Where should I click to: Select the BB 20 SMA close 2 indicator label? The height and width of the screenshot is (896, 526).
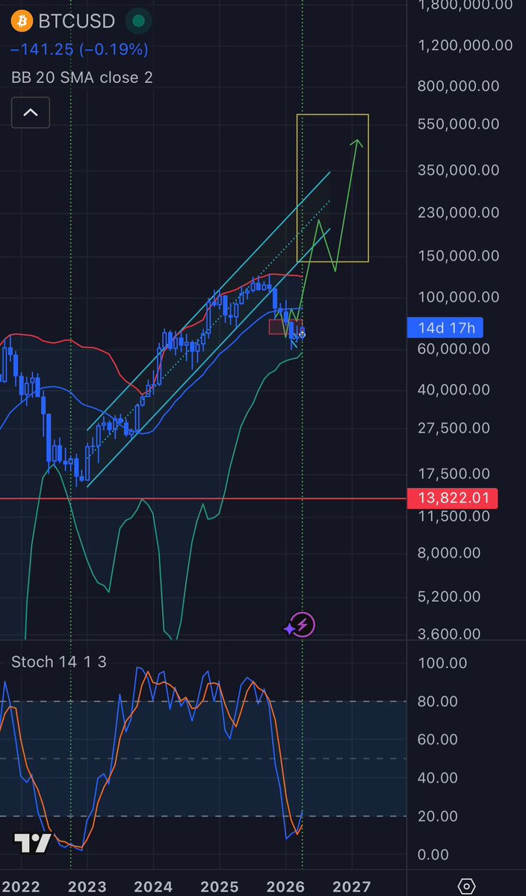pyautogui.click(x=82, y=78)
